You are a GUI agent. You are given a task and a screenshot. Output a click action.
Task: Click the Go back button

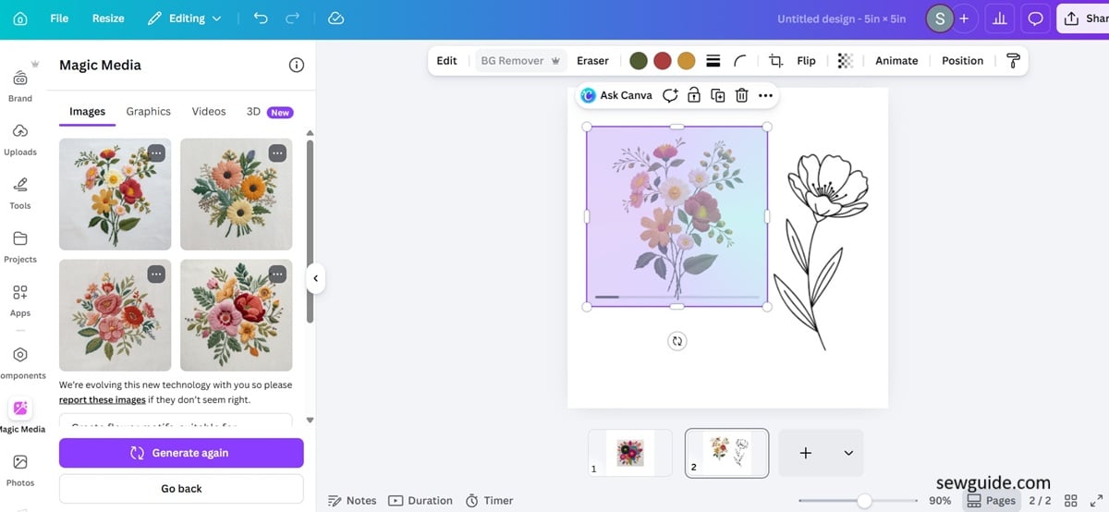[181, 489]
